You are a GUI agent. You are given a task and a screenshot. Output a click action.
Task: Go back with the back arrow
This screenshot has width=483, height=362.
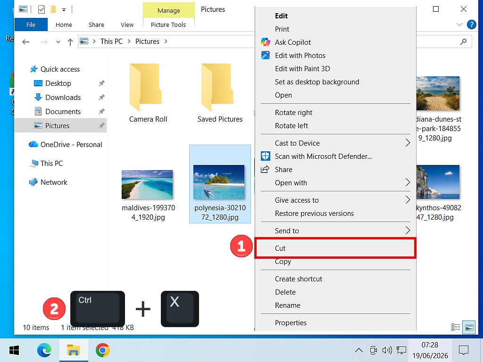coord(26,41)
